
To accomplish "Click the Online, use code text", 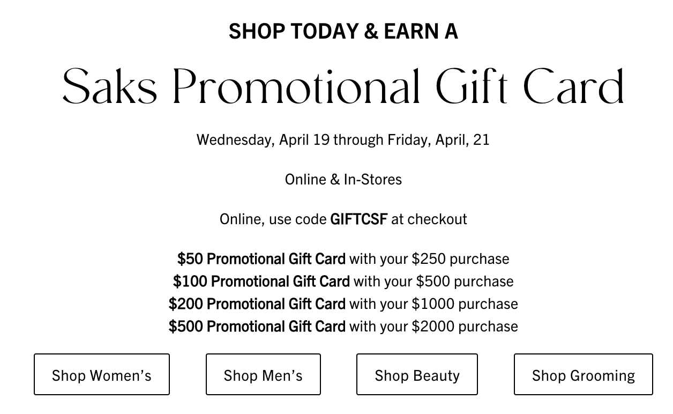I will (x=273, y=219).
